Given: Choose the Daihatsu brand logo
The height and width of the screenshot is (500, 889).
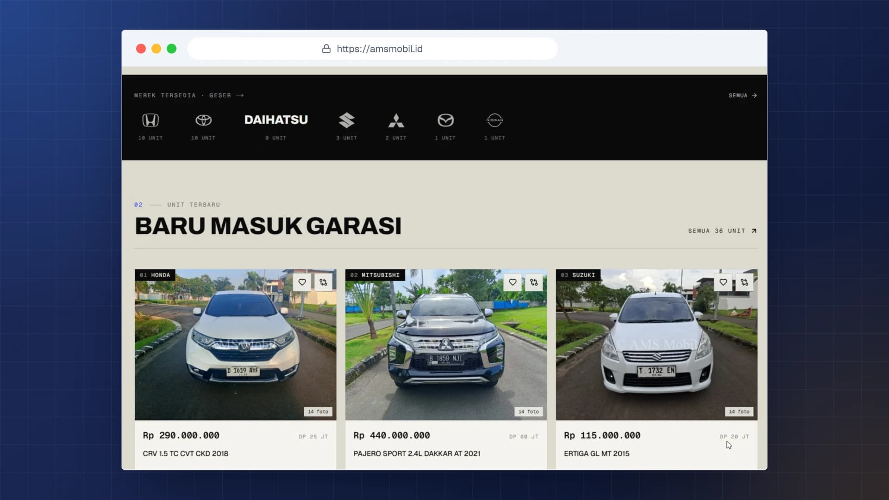Looking at the screenshot, I should [276, 120].
